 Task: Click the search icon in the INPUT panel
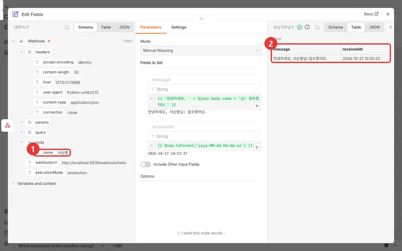coord(67,27)
